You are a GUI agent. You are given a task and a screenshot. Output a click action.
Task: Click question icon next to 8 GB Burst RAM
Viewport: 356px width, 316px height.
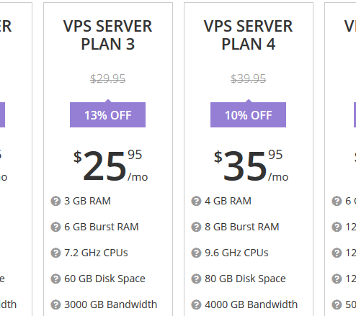pyautogui.click(x=196, y=227)
